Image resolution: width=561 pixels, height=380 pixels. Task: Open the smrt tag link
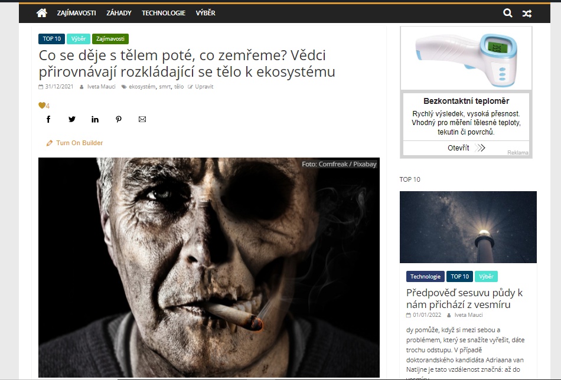click(x=165, y=87)
